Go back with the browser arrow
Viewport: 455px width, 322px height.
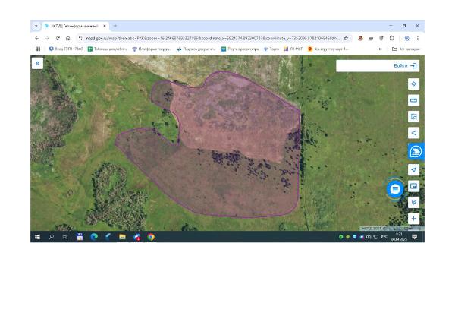pyautogui.click(x=37, y=39)
